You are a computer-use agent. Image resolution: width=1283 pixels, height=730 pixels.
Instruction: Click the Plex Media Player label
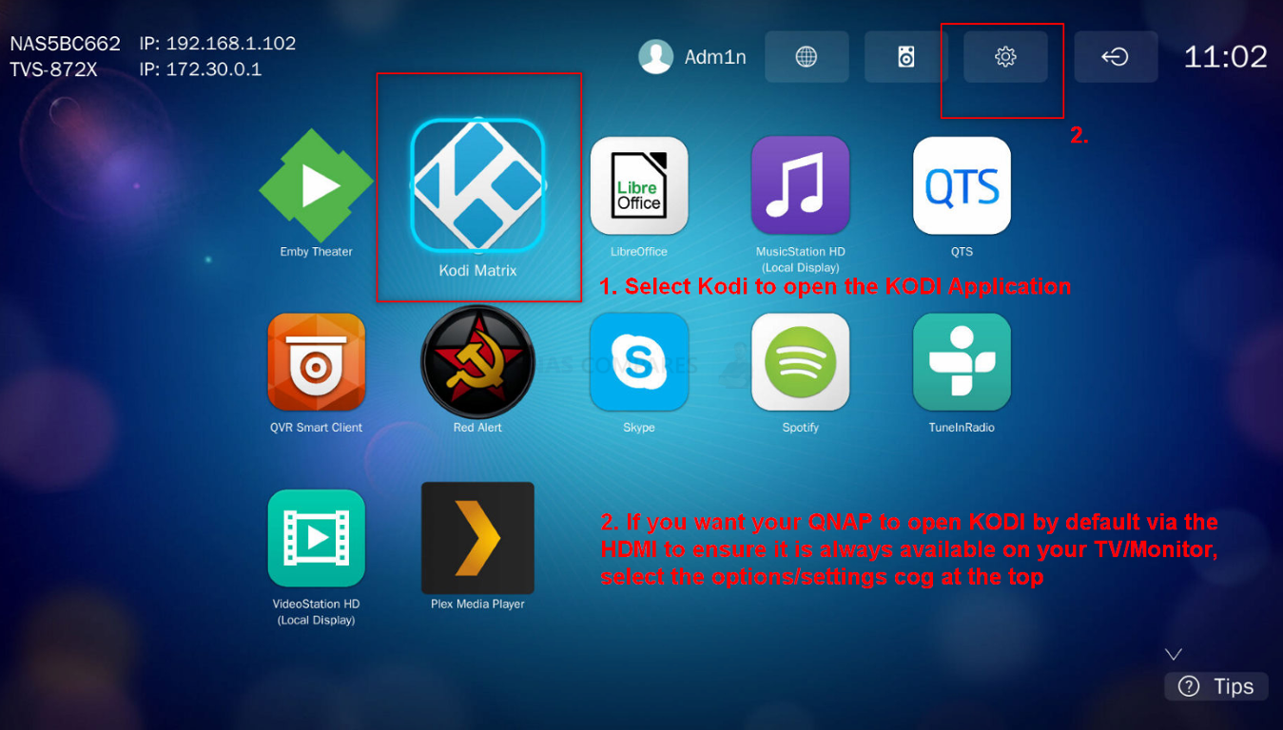click(x=477, y=604)
